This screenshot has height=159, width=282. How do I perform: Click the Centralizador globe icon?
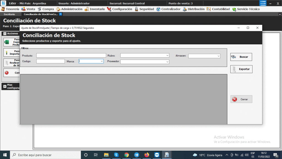pyautogui.click(x=158, y=9)
